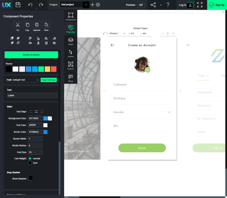This screenshot has width=227, height=198.
Task: Open the Outline panel tab
Action: [x=71, y=53]
